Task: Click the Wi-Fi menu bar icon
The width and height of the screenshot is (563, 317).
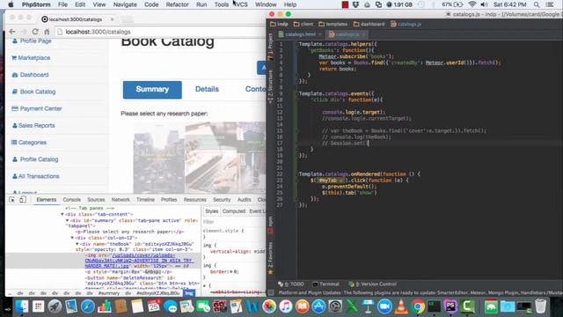Action: tap(472, 4)
